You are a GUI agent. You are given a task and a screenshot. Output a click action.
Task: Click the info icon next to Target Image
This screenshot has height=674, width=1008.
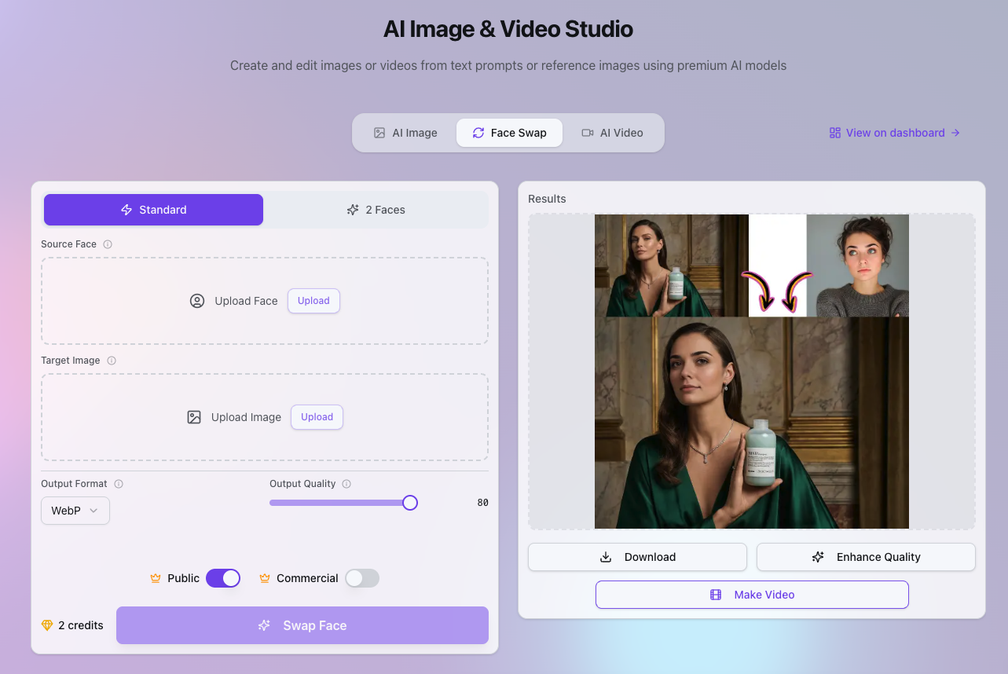point(112,361)
